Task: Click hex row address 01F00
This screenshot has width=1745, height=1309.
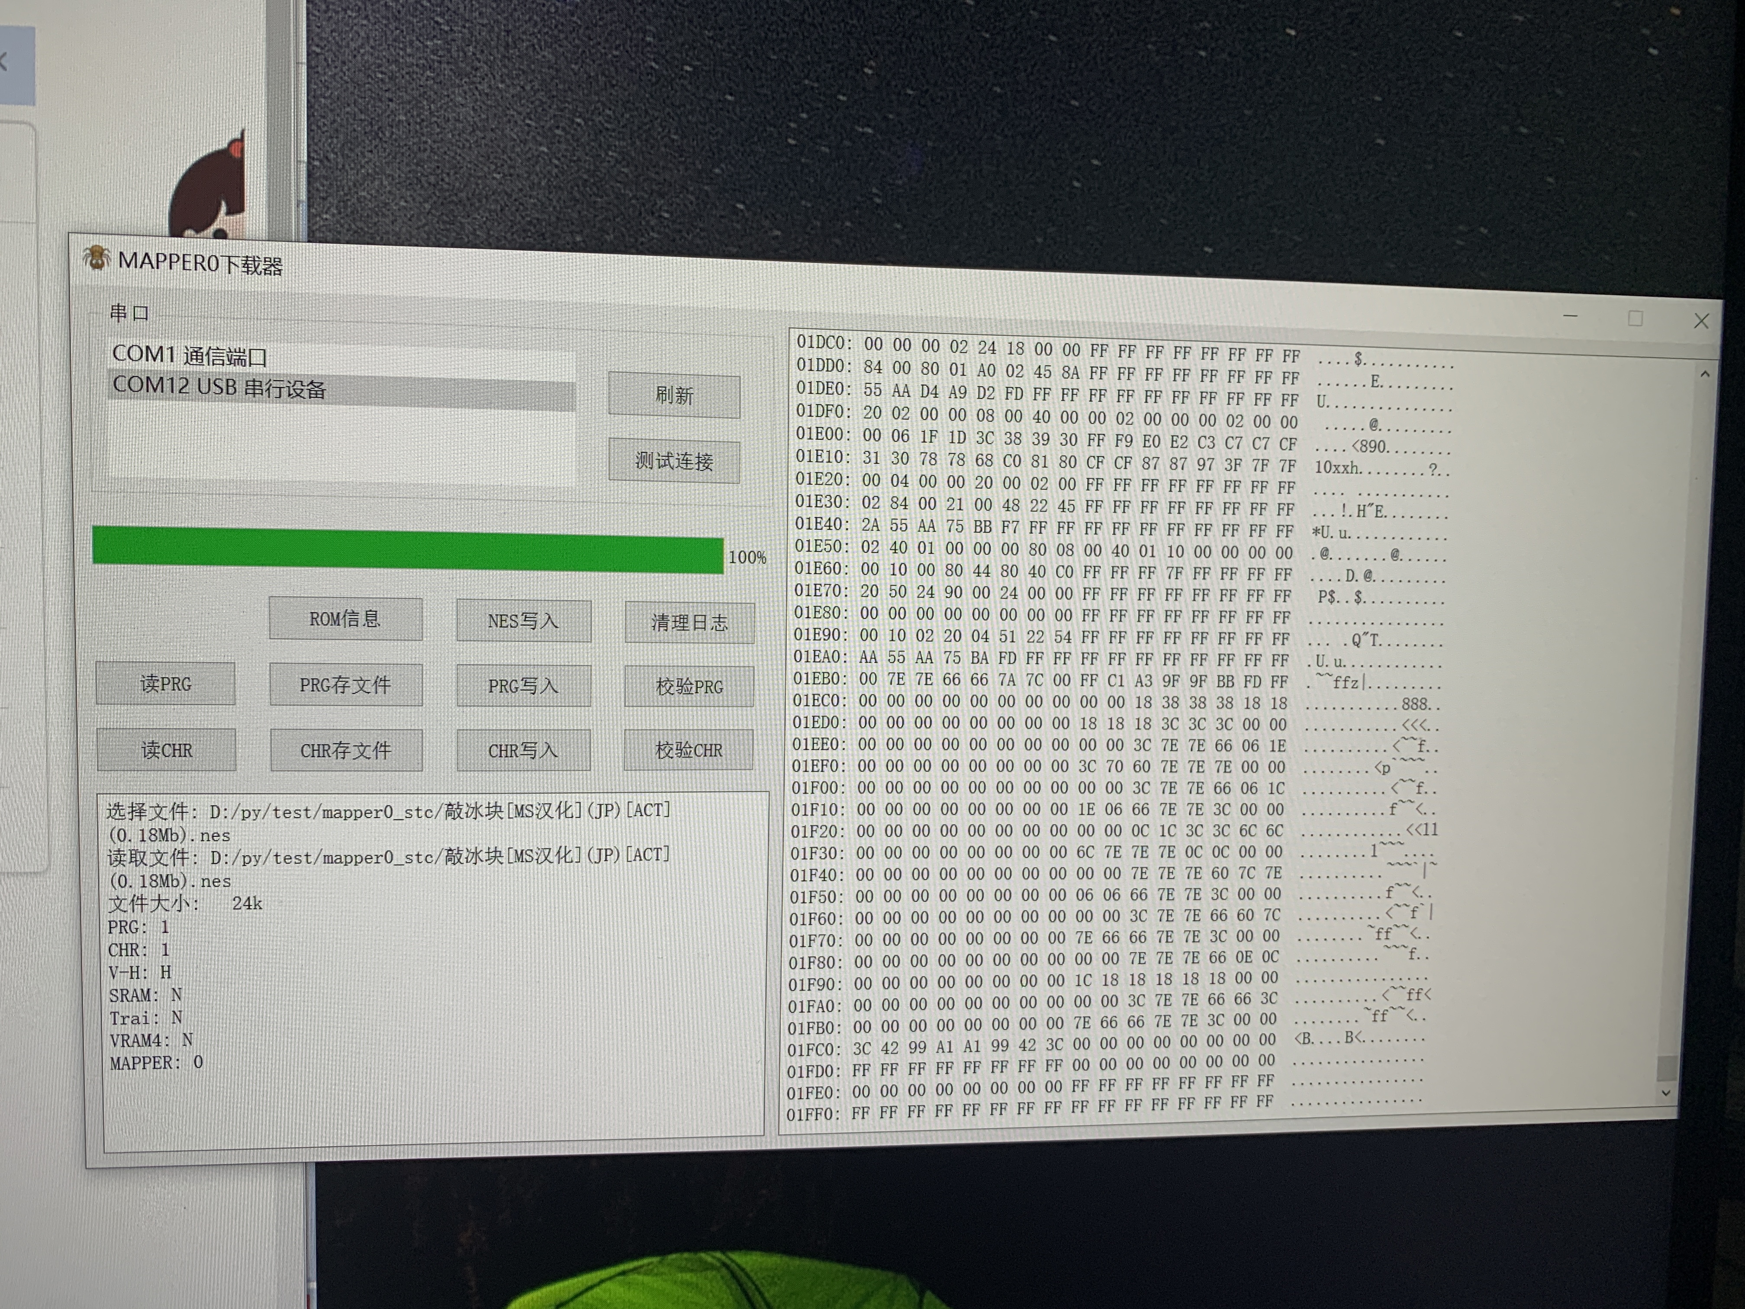Action: pyautogui.click(x=820, y=787)
